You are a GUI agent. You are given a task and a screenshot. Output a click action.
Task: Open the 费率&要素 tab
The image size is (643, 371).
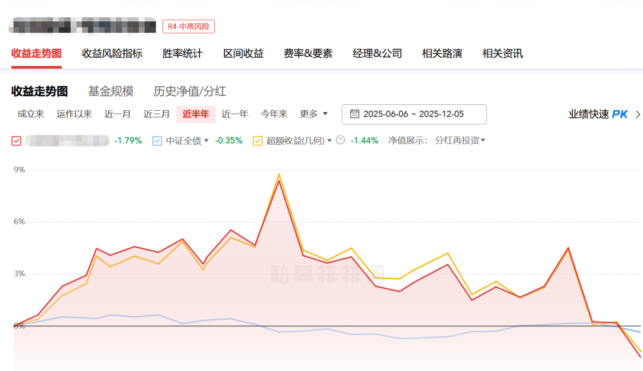point(307,54)
